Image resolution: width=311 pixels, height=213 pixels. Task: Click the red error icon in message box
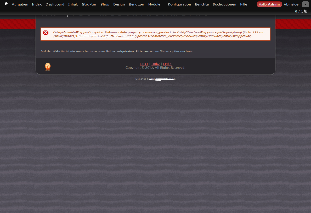tap(46, 33)
